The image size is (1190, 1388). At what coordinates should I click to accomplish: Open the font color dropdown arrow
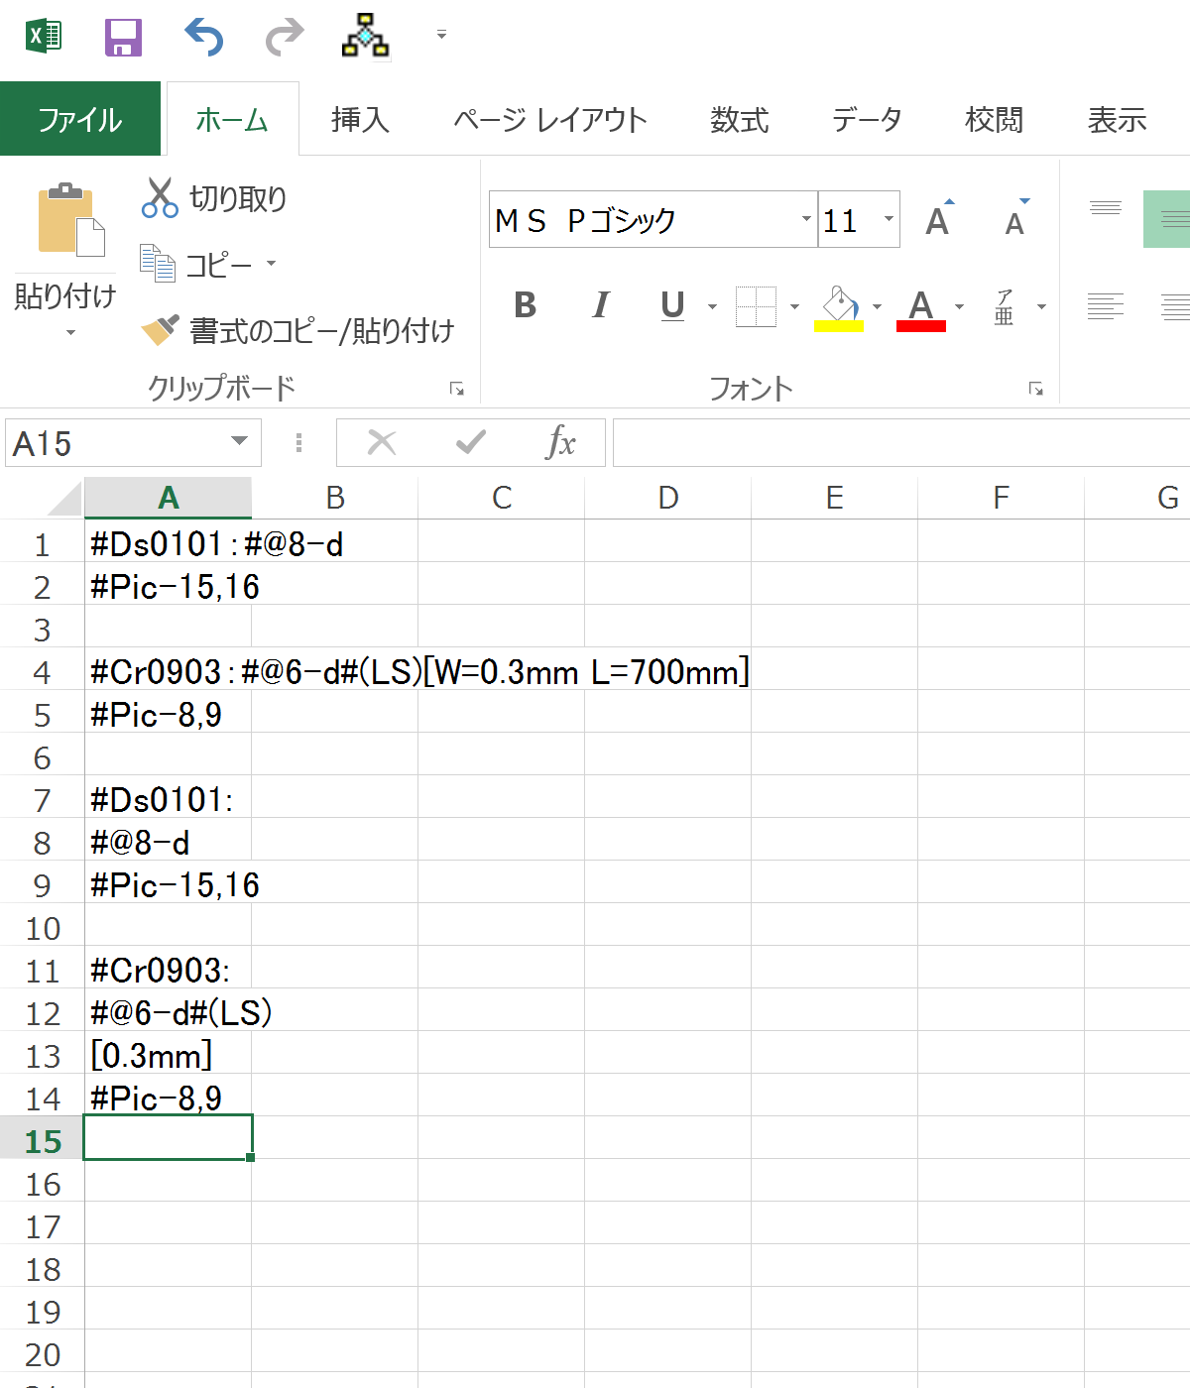coord(959,306)
